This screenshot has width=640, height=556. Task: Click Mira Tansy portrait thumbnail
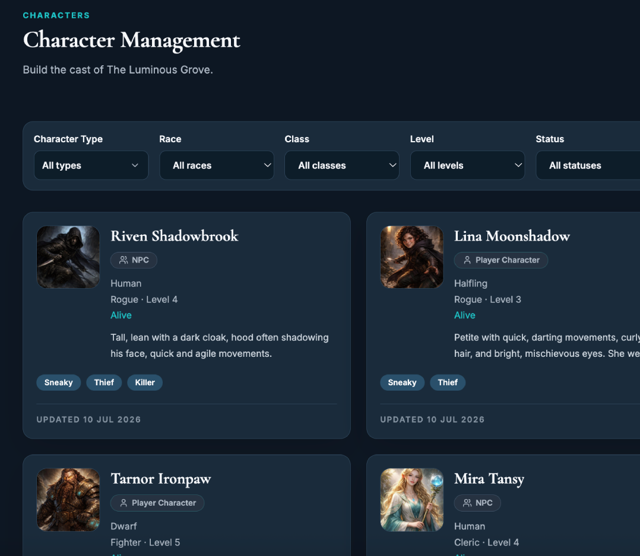coord(412,500)
